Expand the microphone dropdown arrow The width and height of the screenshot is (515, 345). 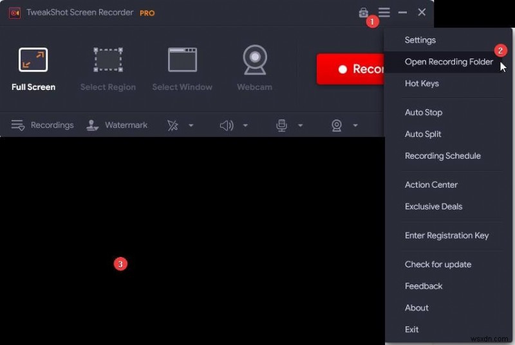click(300, 125)
